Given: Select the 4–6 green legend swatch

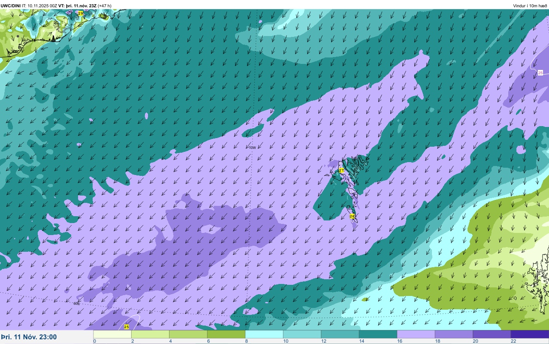Looking at the screenshot, I should pos(188,334).
